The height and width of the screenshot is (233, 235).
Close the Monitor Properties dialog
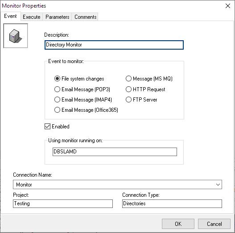click(228, 6)
